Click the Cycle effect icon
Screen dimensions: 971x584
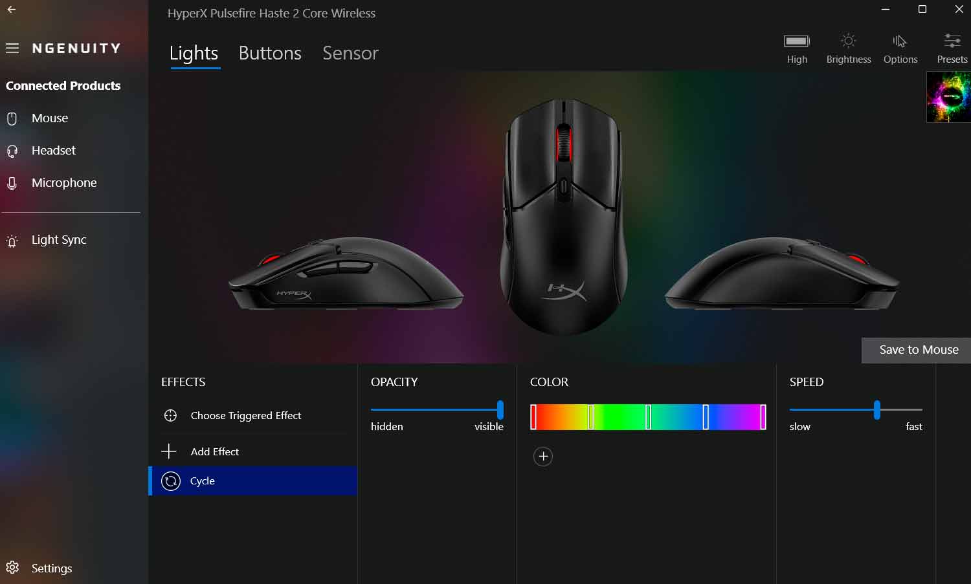pos(171,481)
